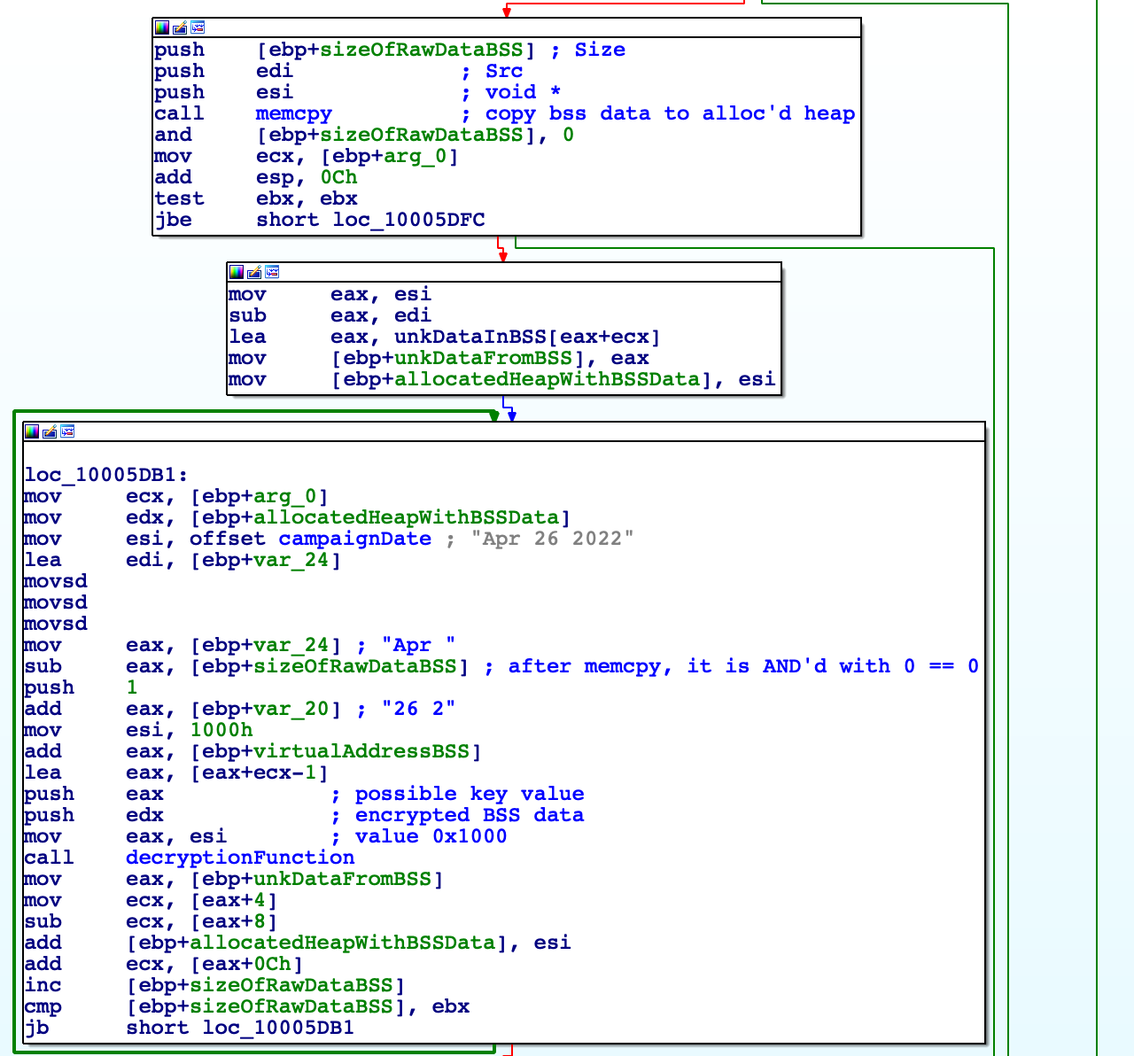The width and height of the screenshot is (1134, 1056).
Task: Click the edit icon on the loc_10005DB1 block
Action: click(50, 432)
